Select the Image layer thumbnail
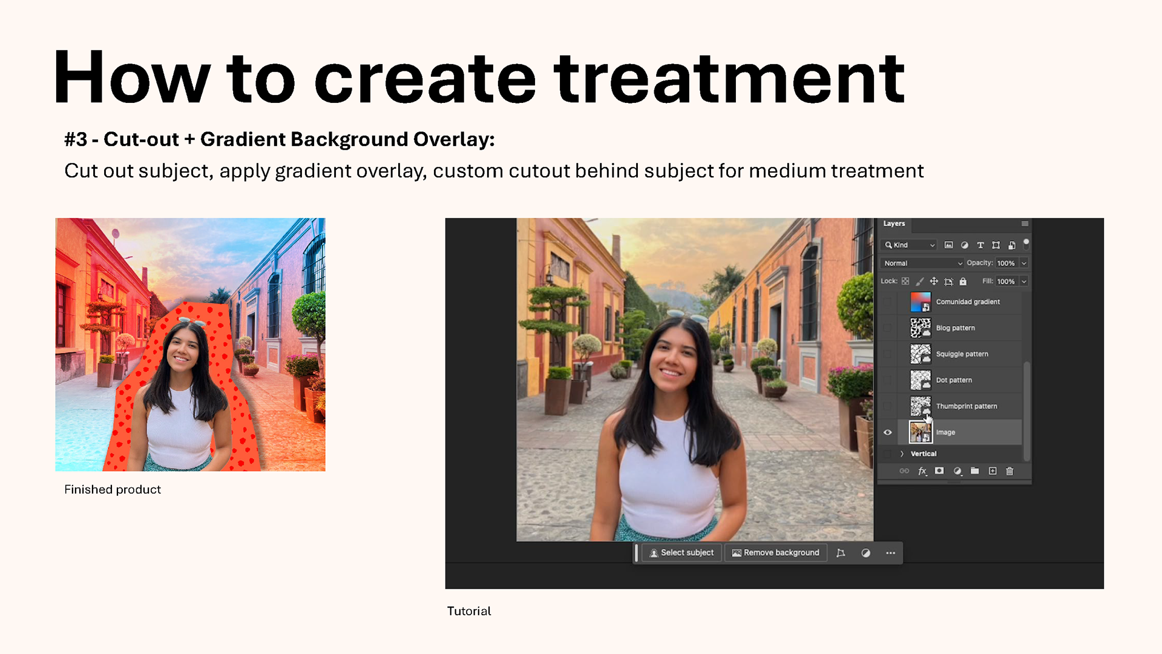 (921, 432)
